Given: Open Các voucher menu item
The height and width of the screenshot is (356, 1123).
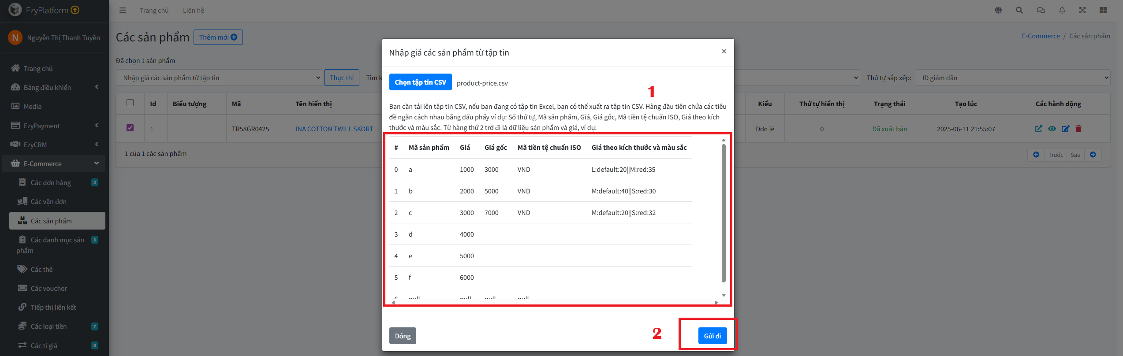Looking at the screenshot, I should coord(49,288).
